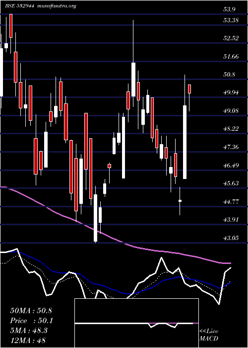Click the 49.94 price axis label
The width and height of the screenshot is (248, 348).
[x=231, y=92]
